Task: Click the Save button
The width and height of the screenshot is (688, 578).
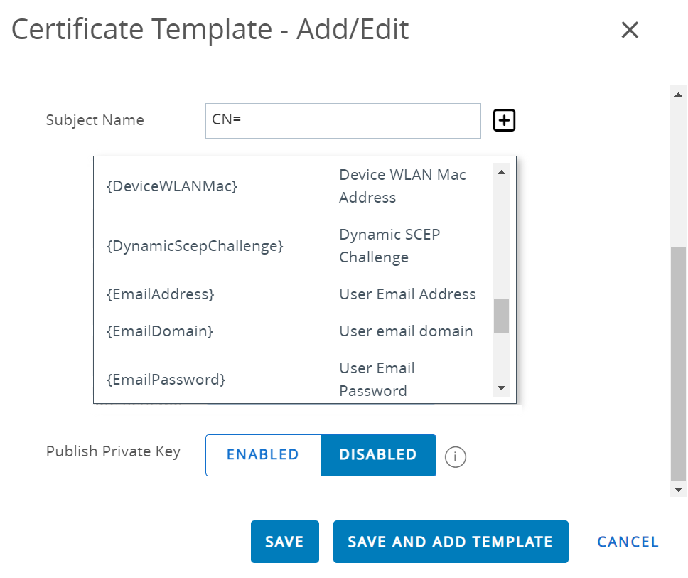Action: tap(284, 542)
